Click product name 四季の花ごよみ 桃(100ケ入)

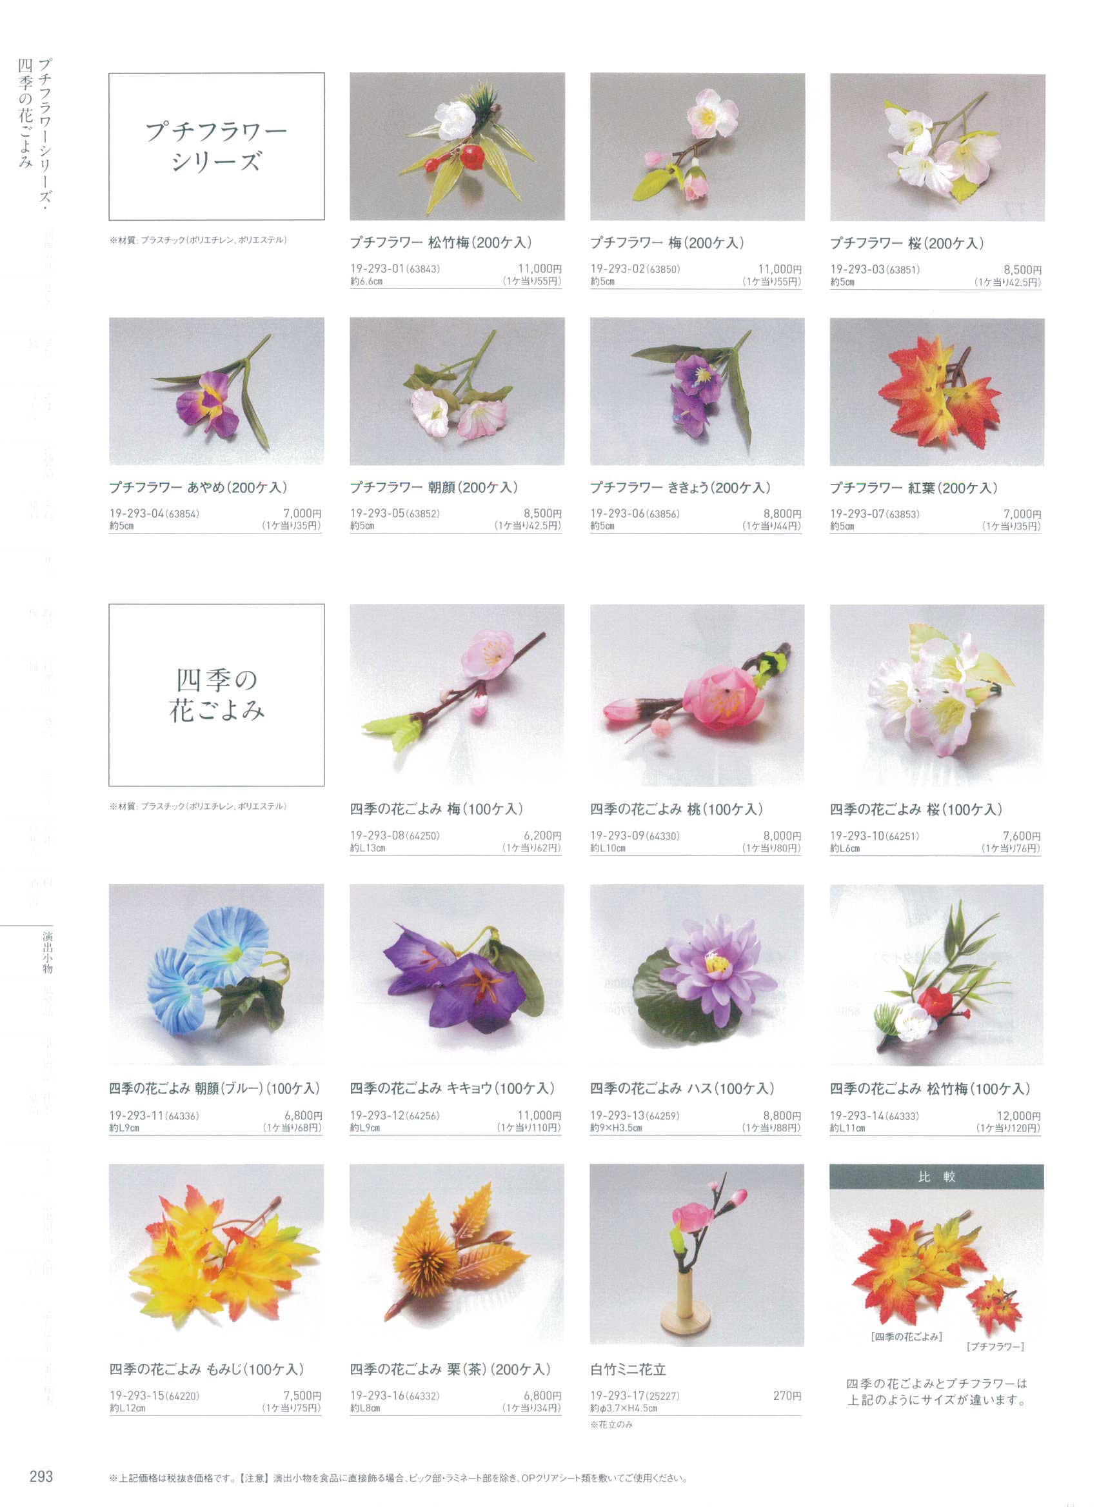[677, 809]
